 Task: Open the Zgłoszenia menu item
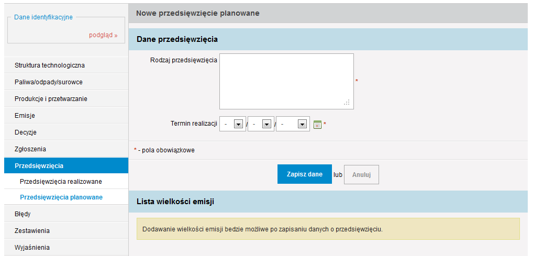[x=66, y=149]
